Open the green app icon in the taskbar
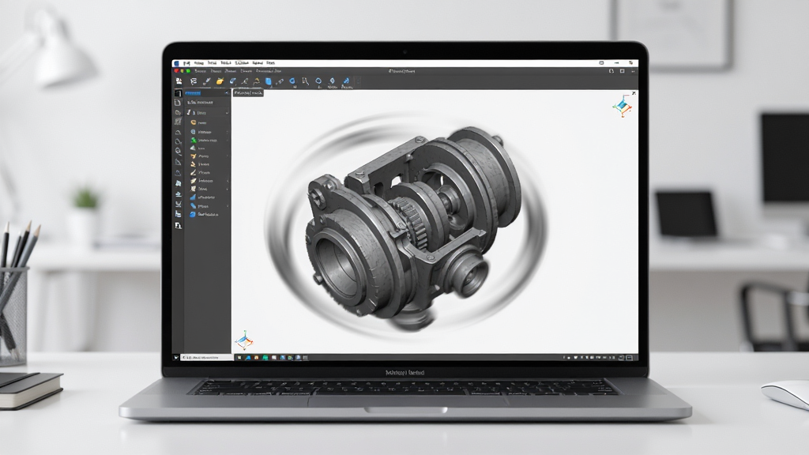Viewport: 809px width, 455px height. [265, 358]
